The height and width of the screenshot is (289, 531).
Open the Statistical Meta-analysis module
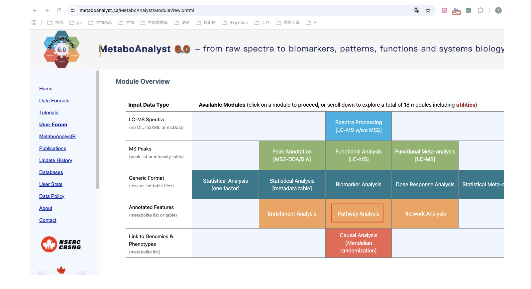pyautogui.click(x=481, y=185)
